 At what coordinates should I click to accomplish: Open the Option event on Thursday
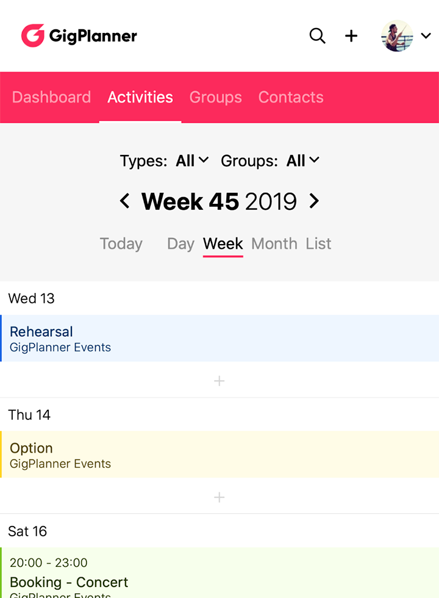click(x=220, y=455)
